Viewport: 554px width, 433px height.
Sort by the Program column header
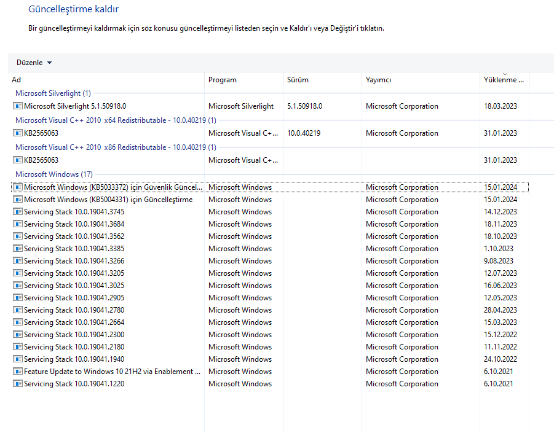(243, 80)
